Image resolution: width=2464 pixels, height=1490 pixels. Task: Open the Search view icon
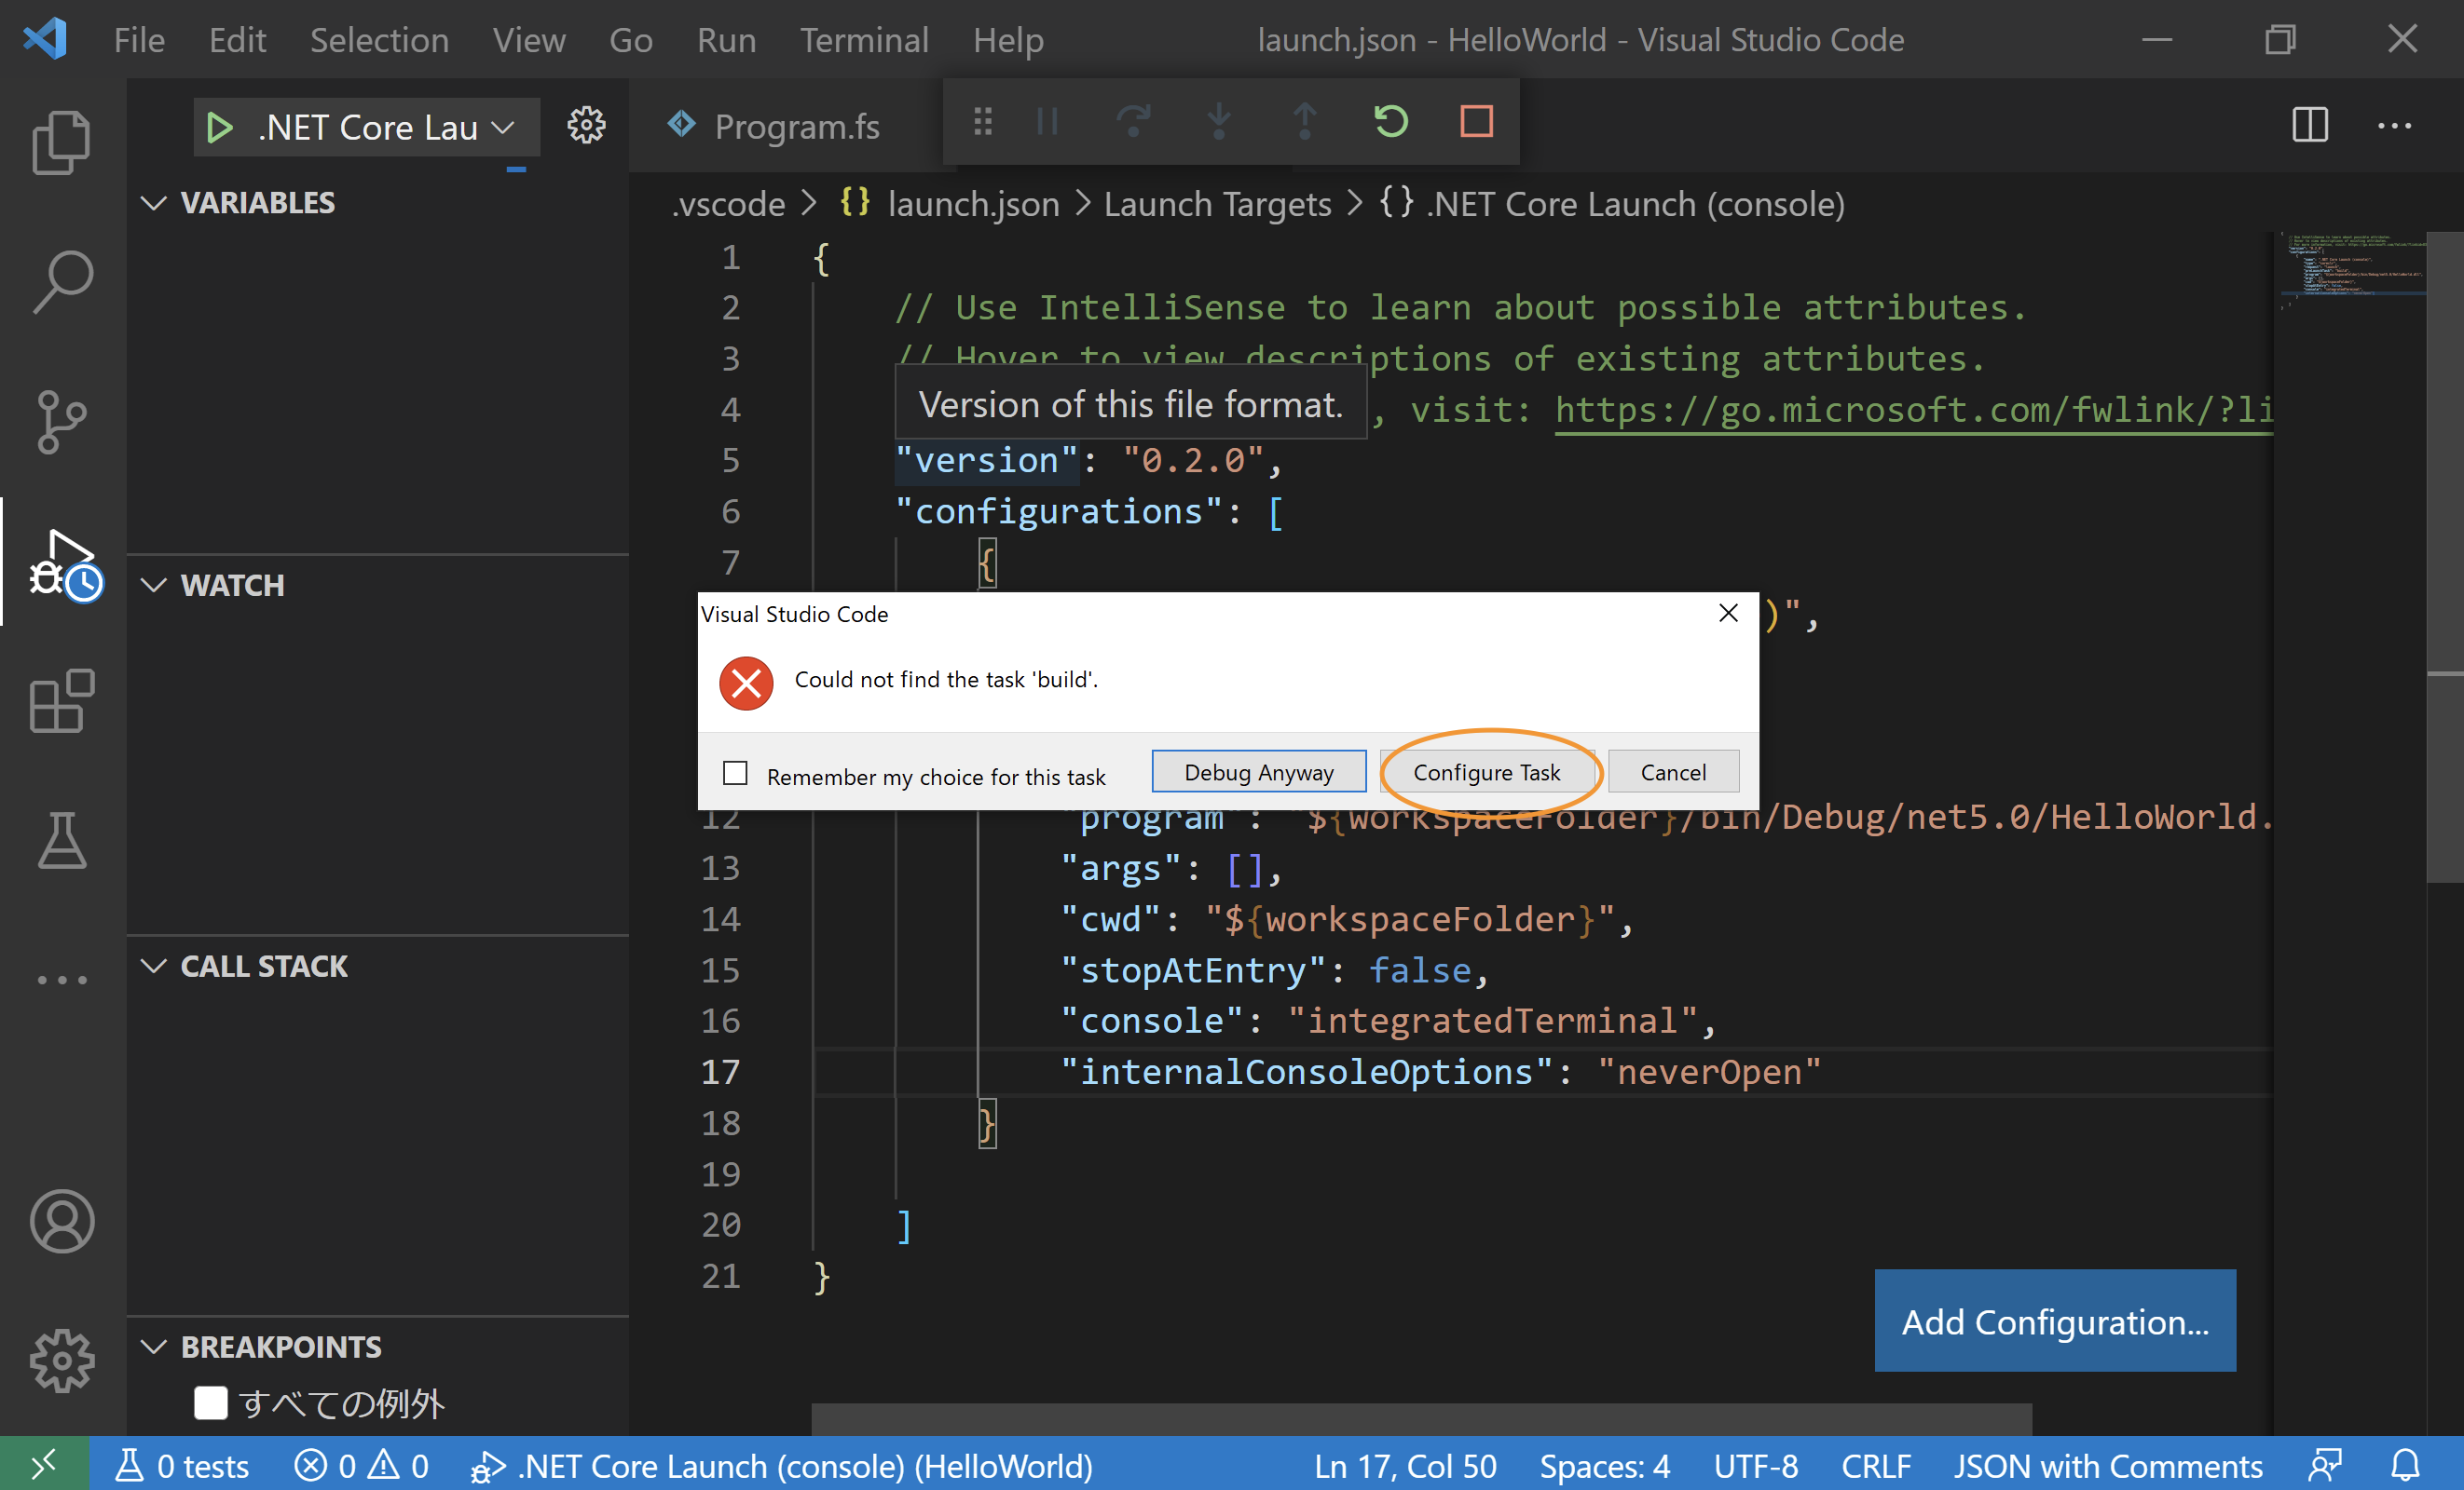click(x=62, y=282)
